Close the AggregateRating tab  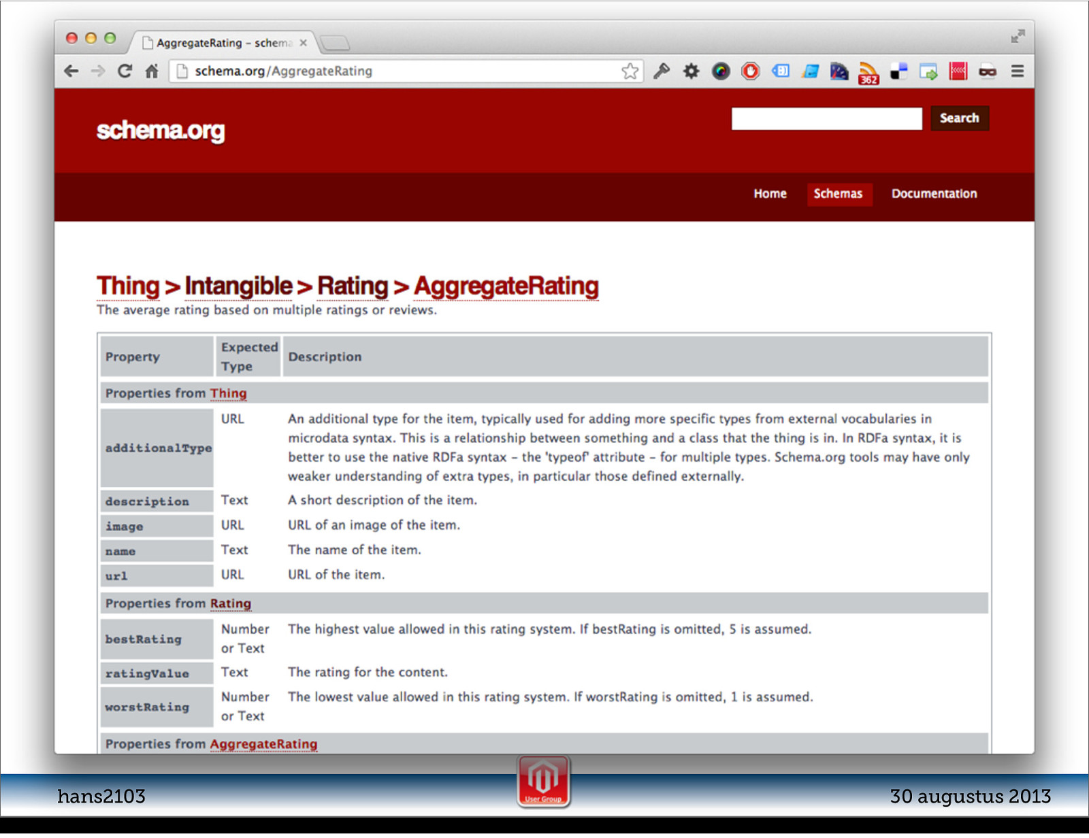[x=304, y=43]
